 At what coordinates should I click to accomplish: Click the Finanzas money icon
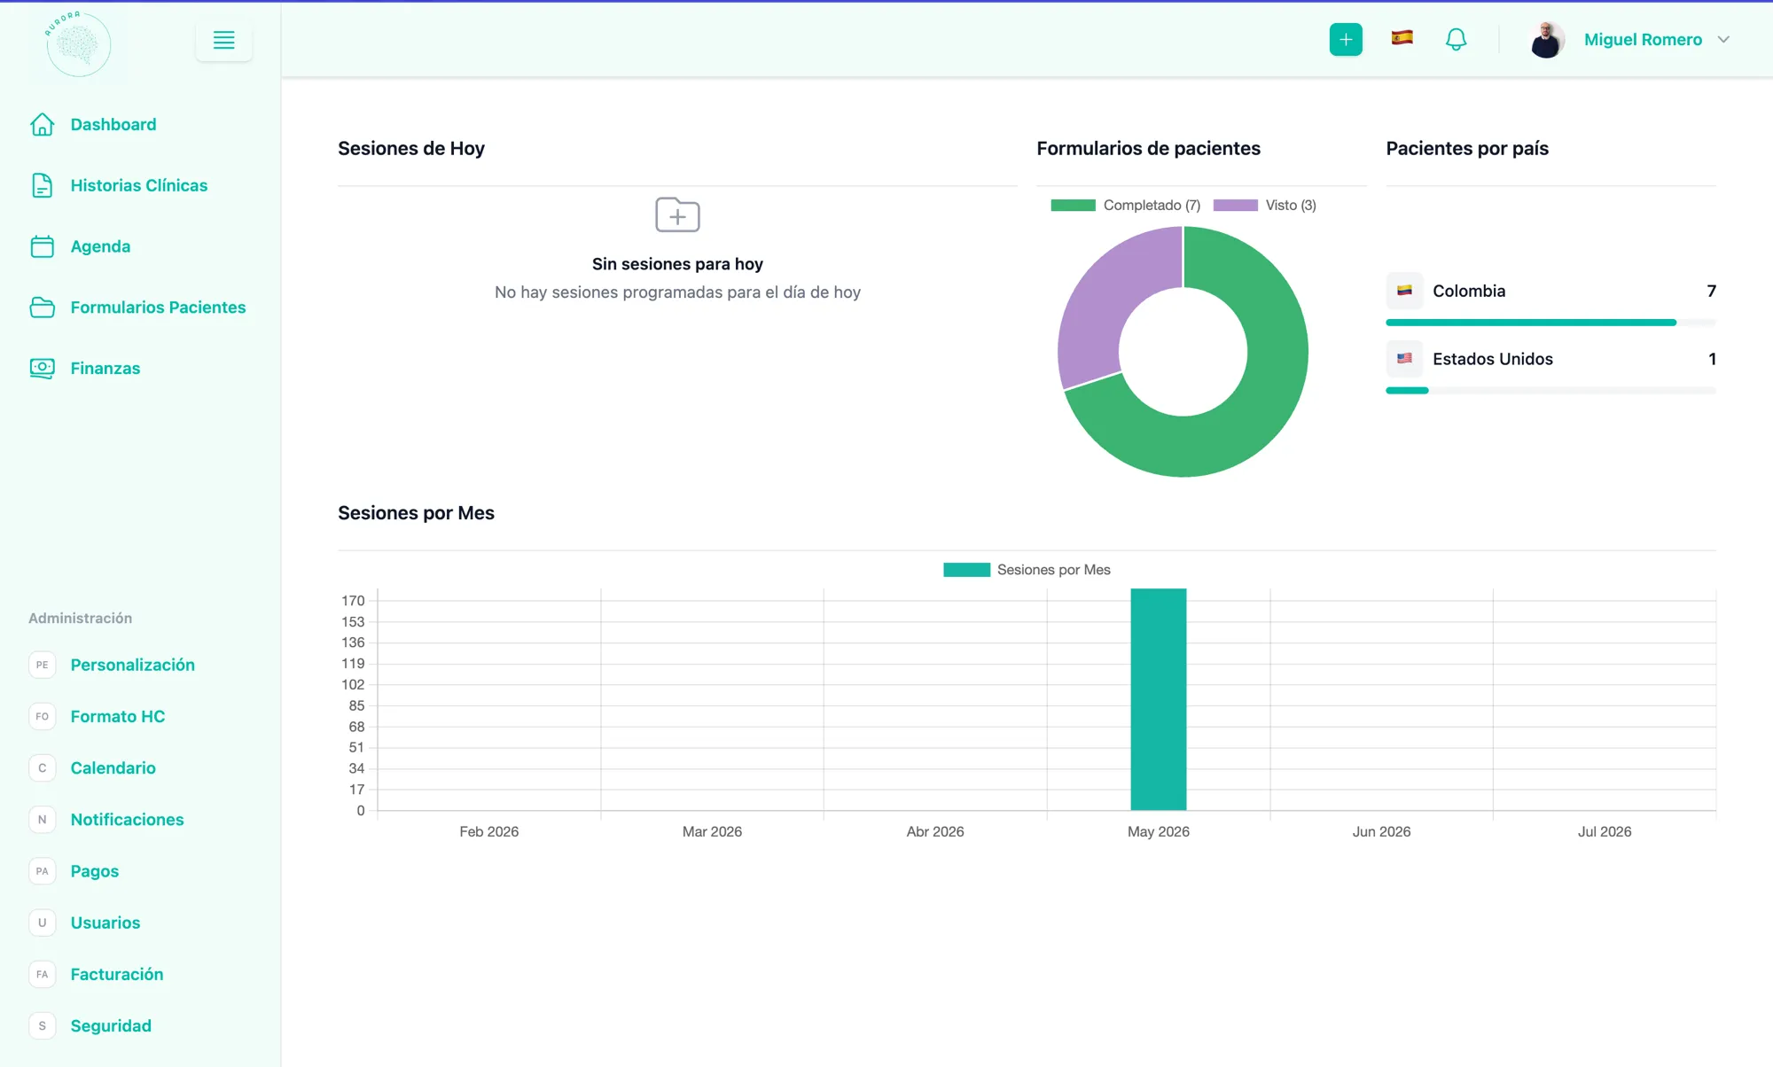[43, 368]
